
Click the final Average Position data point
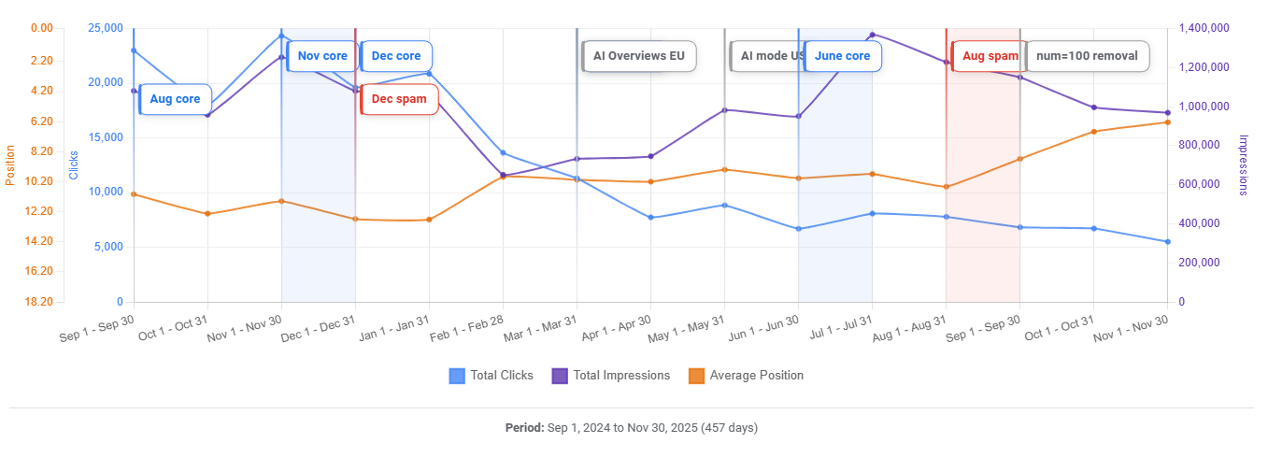click(1168, 122)
